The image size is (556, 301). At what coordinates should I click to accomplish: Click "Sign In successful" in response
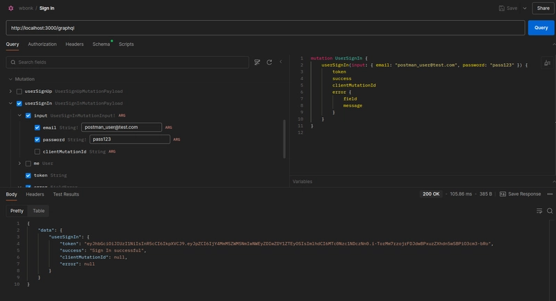pyautogui.click(x=117, y=250)
